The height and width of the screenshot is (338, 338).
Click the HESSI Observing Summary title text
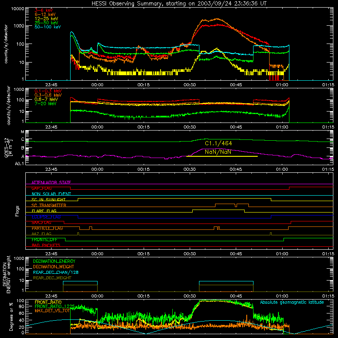point(179,3)
